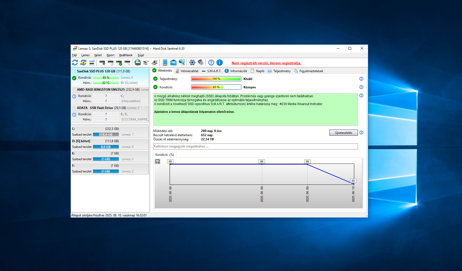This screenshot has width=462, height=271.
Task: Click the disk with clock toolbar icon
Action: [111, 62]
